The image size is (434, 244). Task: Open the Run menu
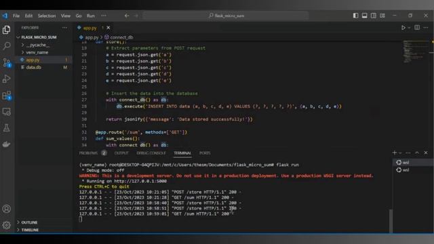click(90, 16)
